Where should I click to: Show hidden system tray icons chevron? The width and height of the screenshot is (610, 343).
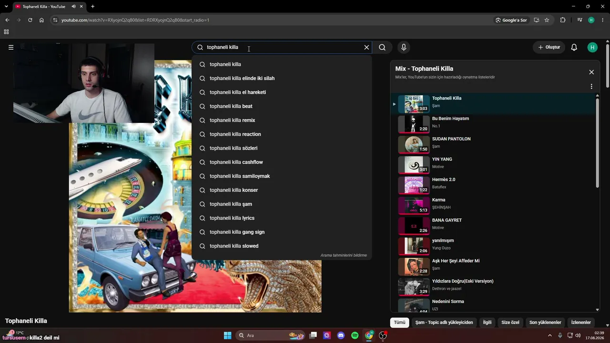click(x=550, y=335)
